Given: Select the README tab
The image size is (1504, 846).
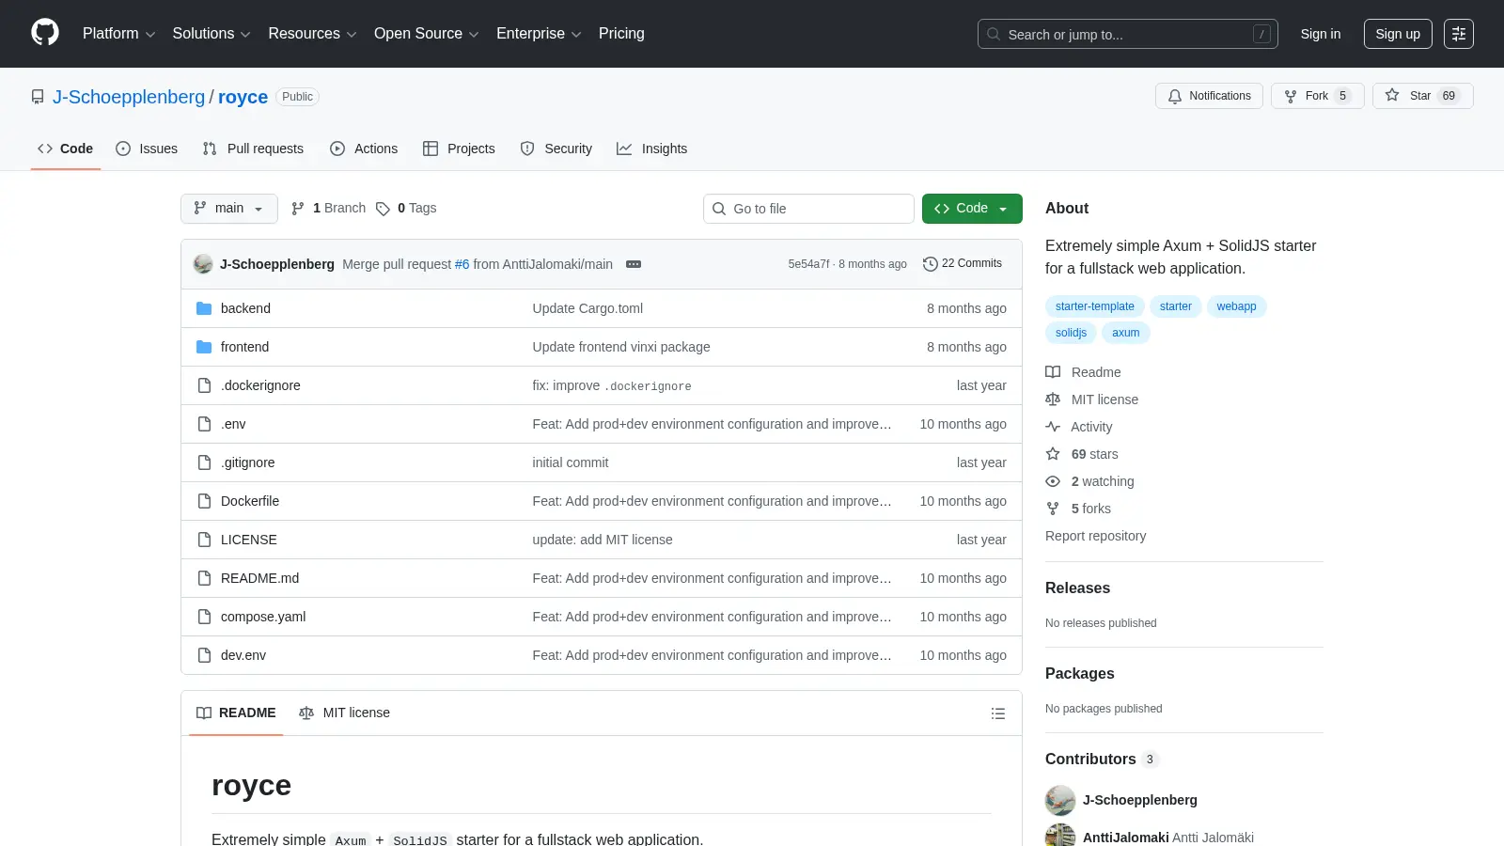Looking at the screenshot, I should click(236, 713).
